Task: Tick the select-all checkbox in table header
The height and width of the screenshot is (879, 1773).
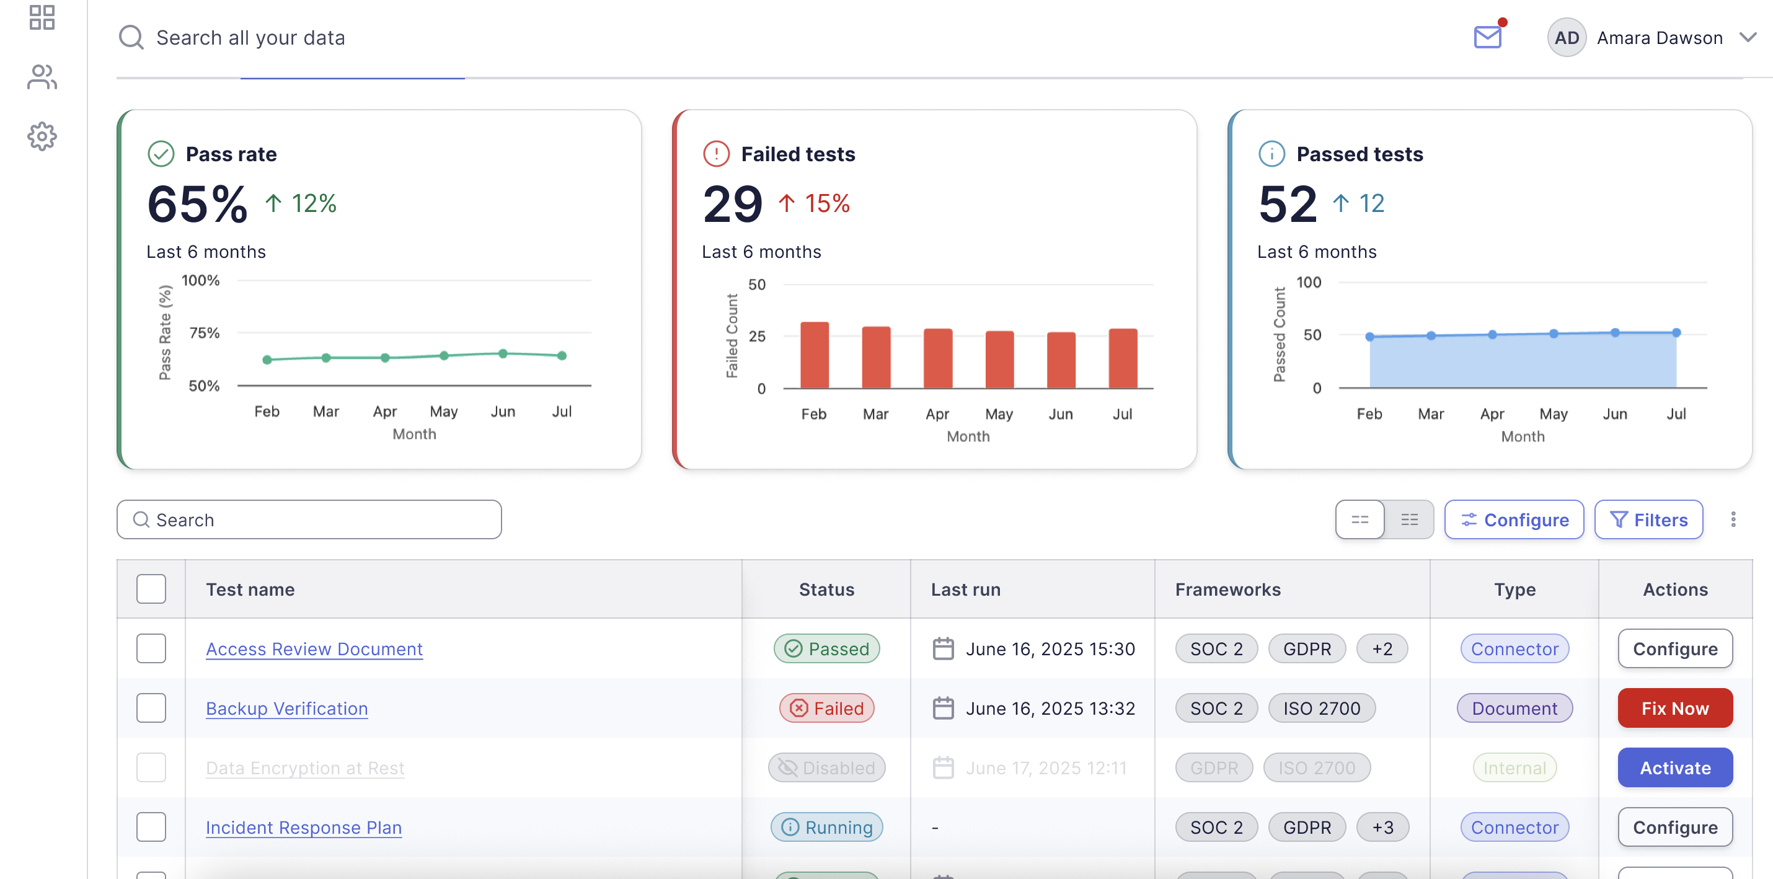Action: tap(151, 590)
